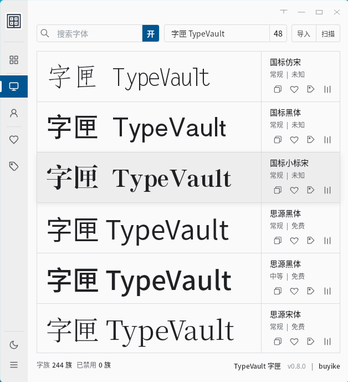Click the v0.8.0 version label
Viewport: 348px width, 382px height.
tap(296, 366)
